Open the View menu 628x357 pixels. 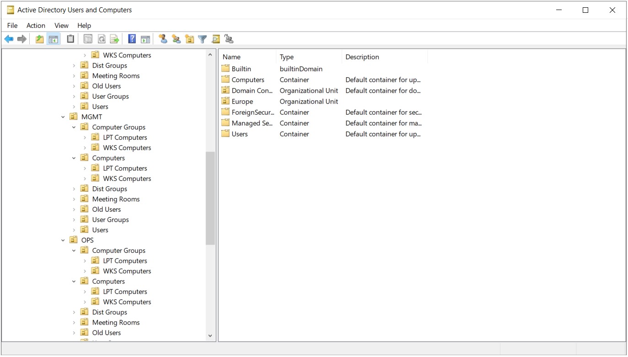61,26
